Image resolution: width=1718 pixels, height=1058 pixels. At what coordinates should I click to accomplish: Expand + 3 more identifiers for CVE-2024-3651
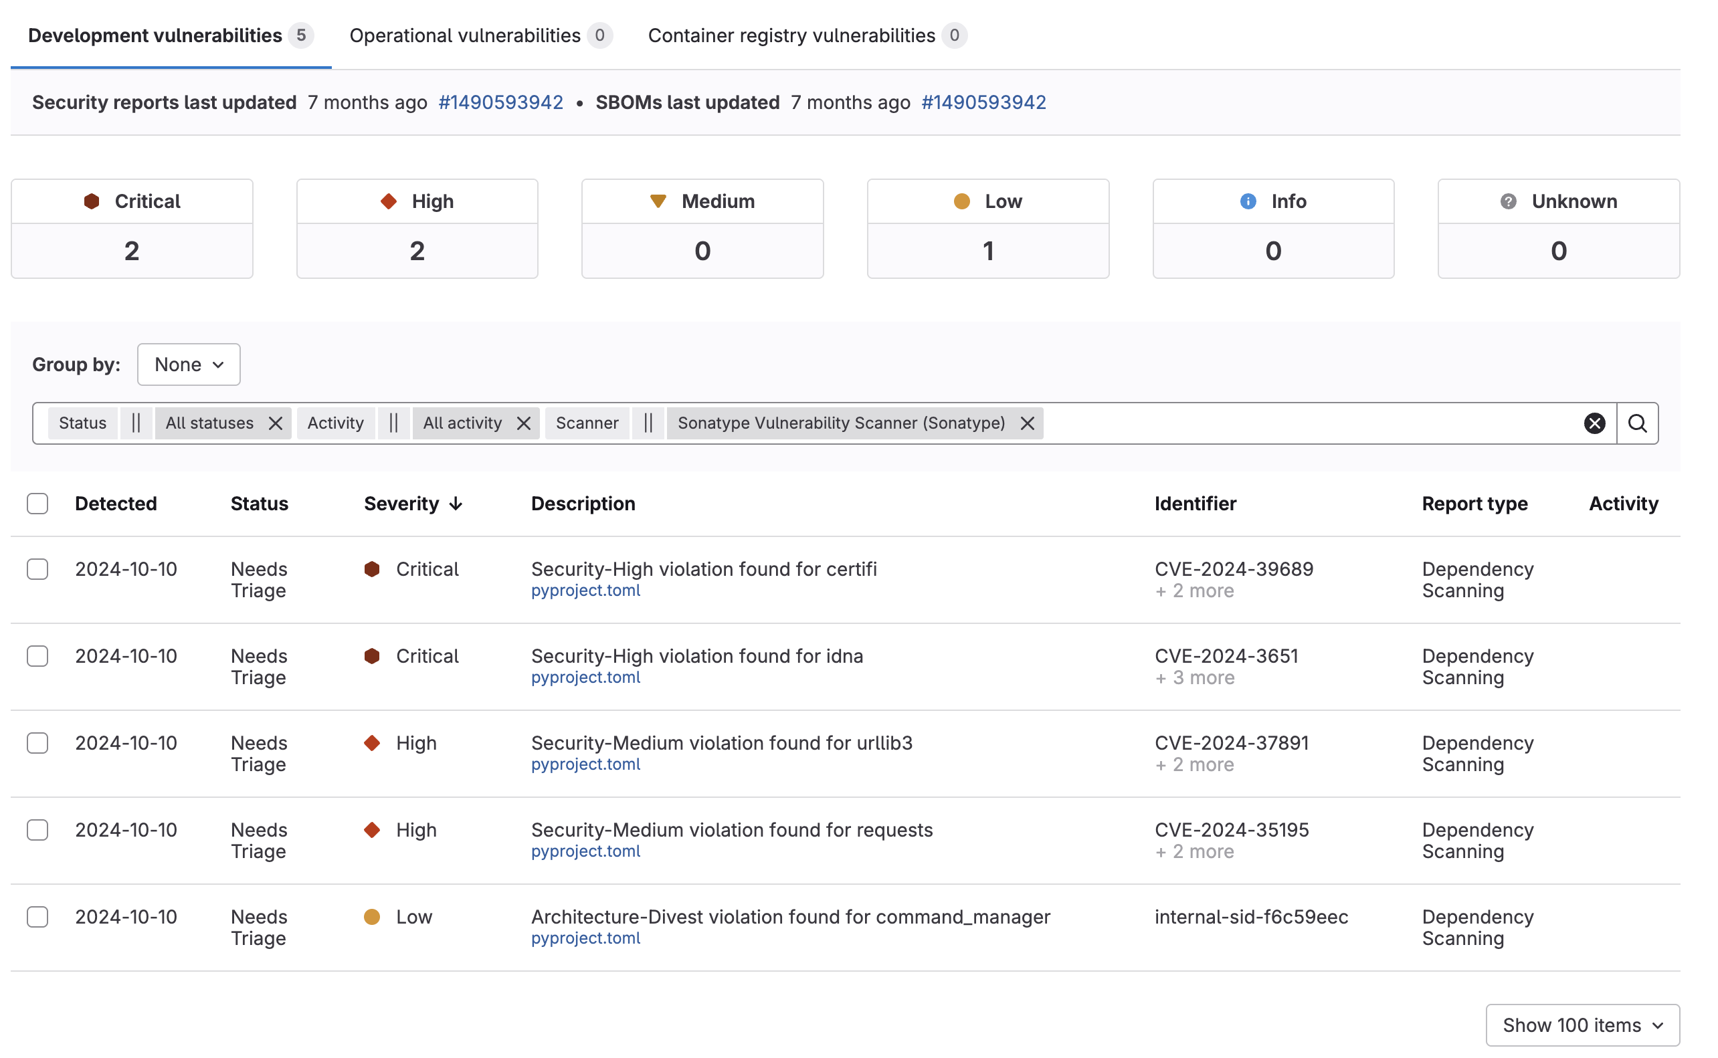click(1195, 678)
